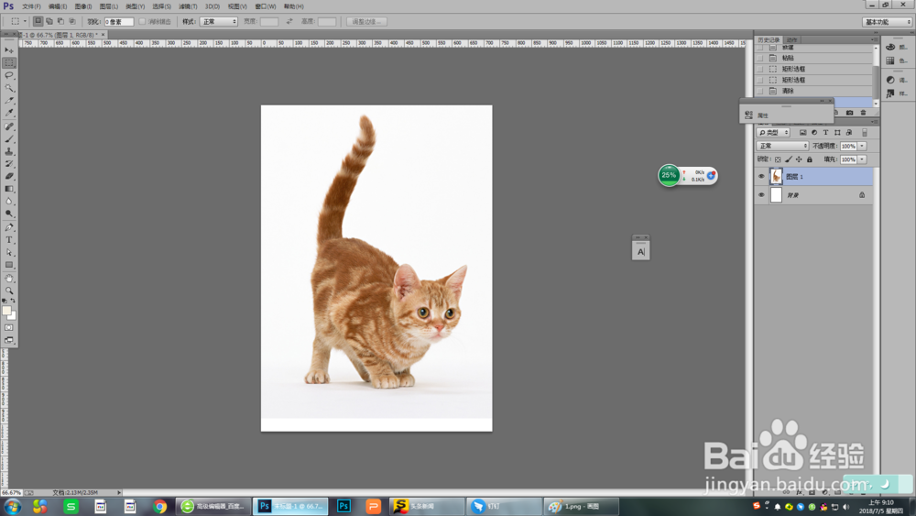
Task: Toggle Quick Mask mode
Action: [x=9, y=328]
